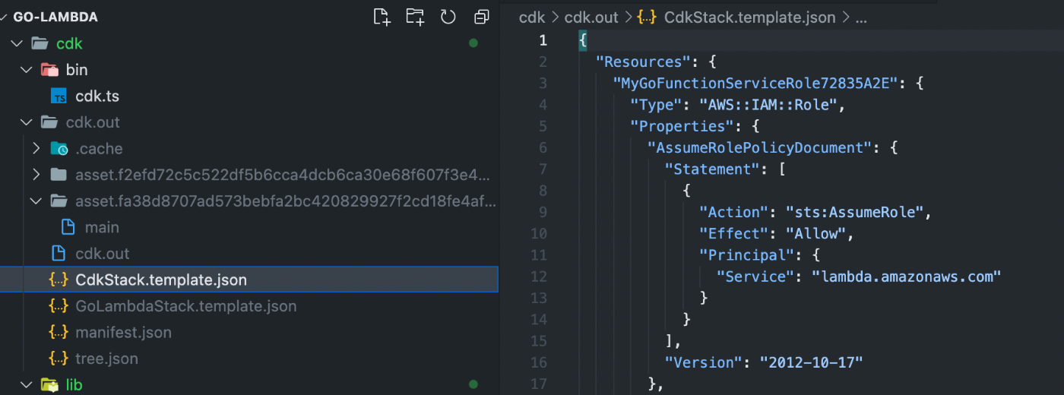This screenshot has width=1064, height=395.
Task: Click "MyGoFunctionServiceRole72835A2E" in the editor
Action: click(756, 83)
